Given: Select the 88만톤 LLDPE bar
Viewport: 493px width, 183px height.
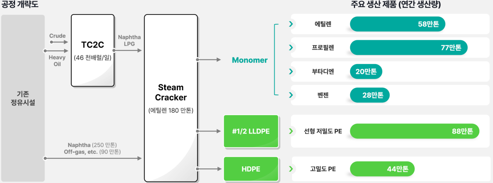Looking at the screenshot, I should (x=415, y=131).
